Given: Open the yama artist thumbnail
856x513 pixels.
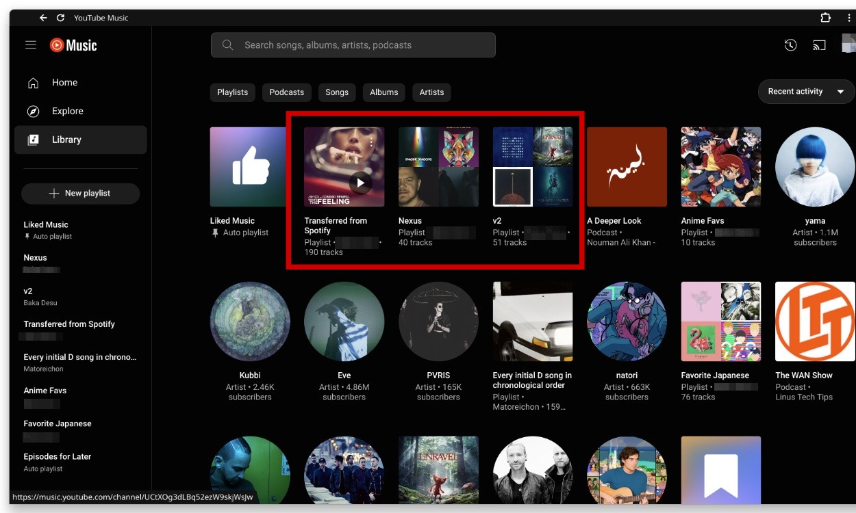Looking at the screenshot, I should (815, 166).
